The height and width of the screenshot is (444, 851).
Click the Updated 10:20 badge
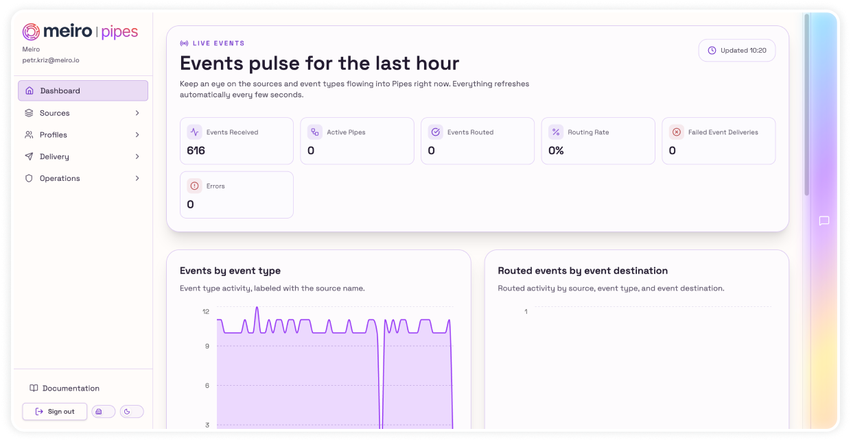(737, 51)
